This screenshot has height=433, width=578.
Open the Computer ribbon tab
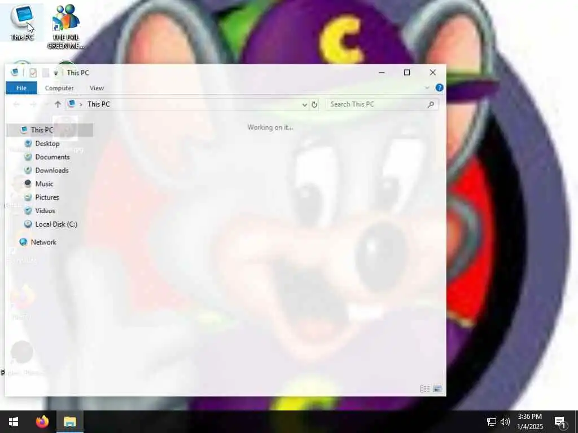pos(59,88)
